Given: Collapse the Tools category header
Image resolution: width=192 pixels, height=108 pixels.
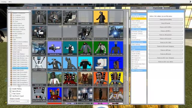Looking at the screenshot, I should [x=139, y=49].
